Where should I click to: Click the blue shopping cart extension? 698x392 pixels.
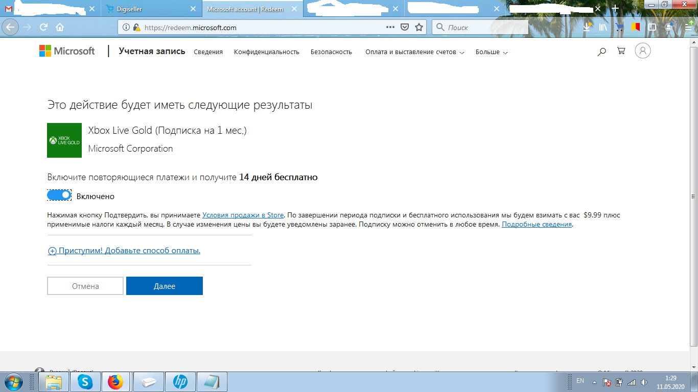pos(619,28)
